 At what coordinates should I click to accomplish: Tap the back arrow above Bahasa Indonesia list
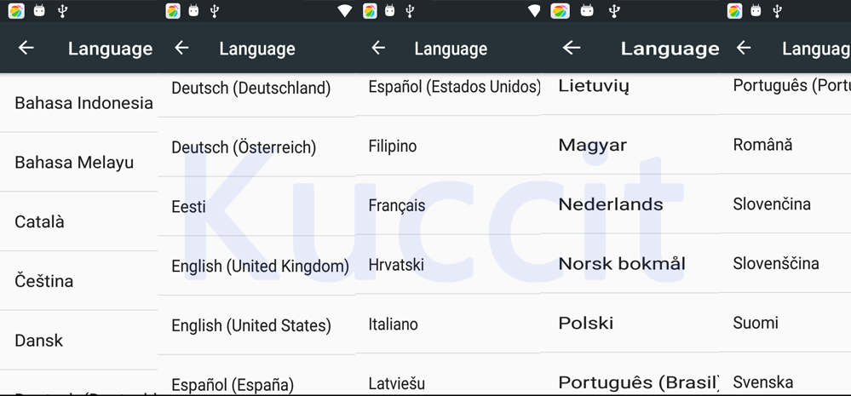click(26, 48)
